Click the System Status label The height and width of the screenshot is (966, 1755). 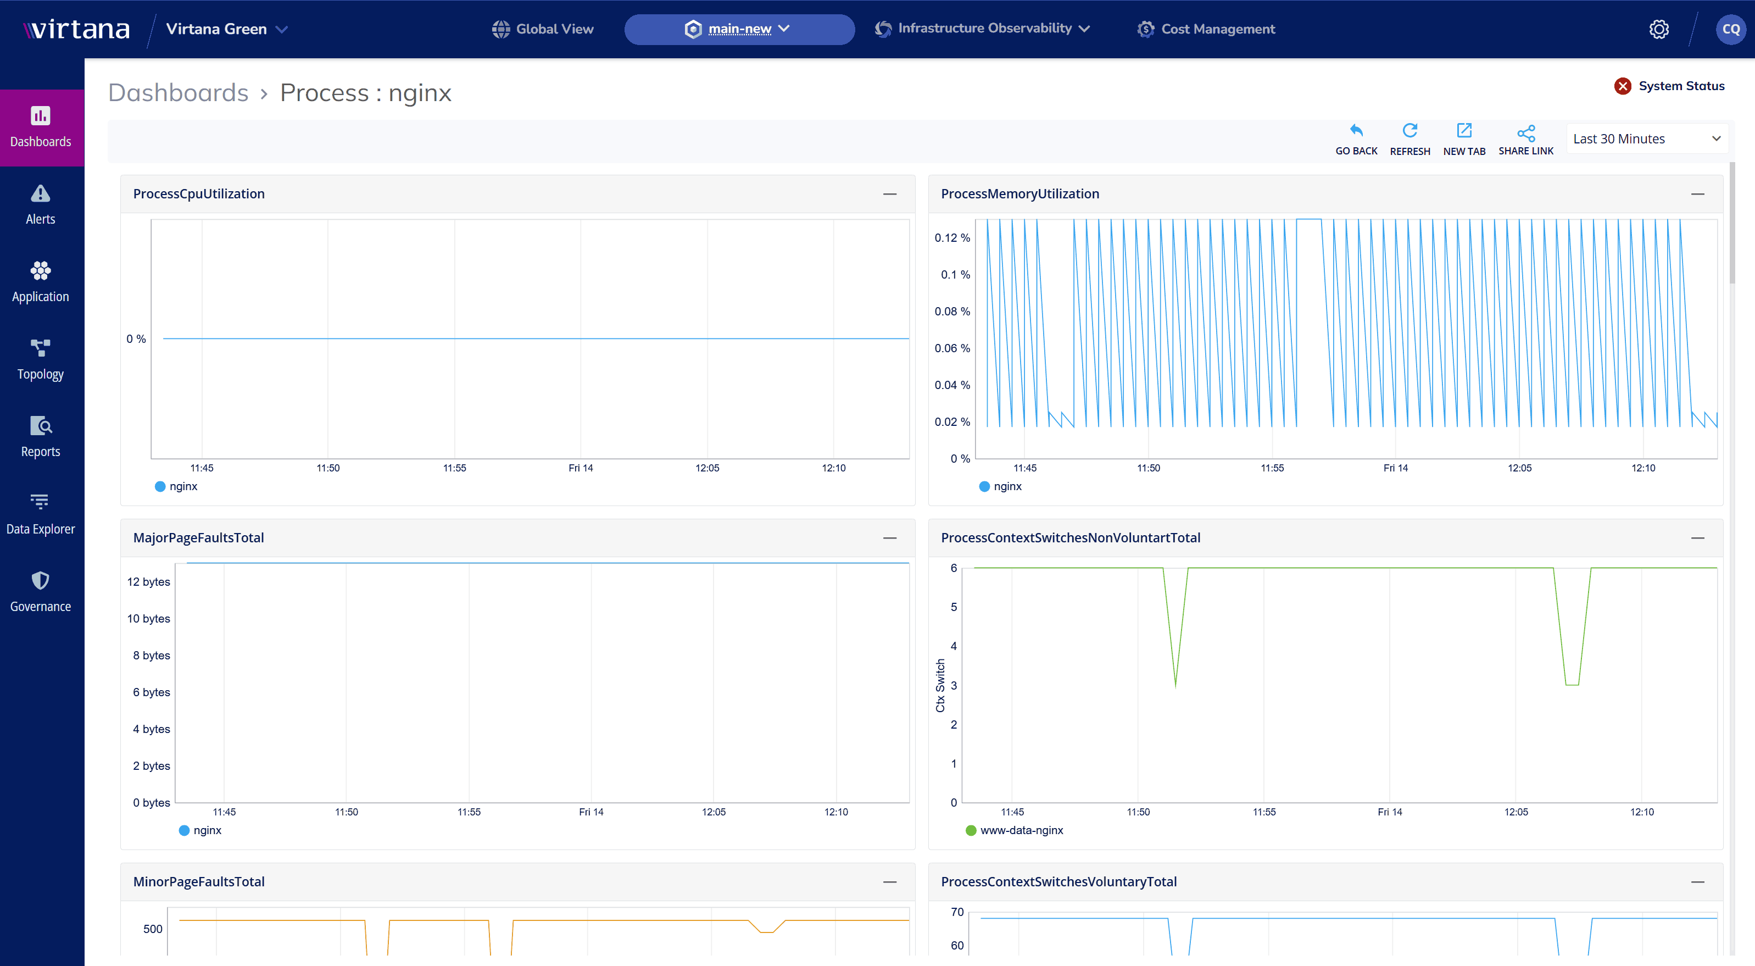[x=1681, y=86]
